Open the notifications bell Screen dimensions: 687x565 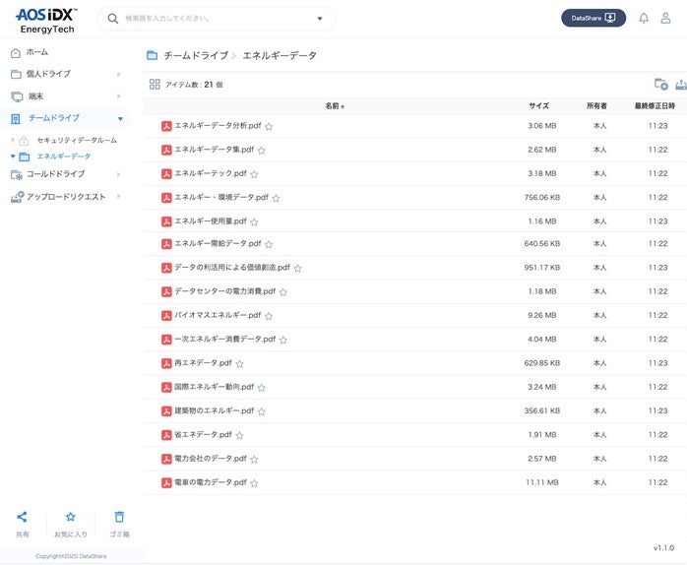(x=644, y=18)
